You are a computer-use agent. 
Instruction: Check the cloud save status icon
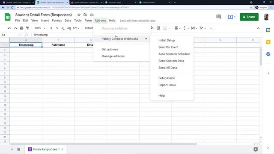[92, 15]
